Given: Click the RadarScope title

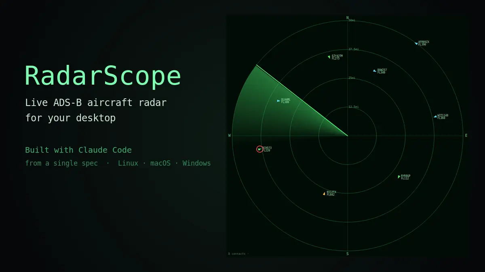Looking at the screenshot, I should coord(103,76).
